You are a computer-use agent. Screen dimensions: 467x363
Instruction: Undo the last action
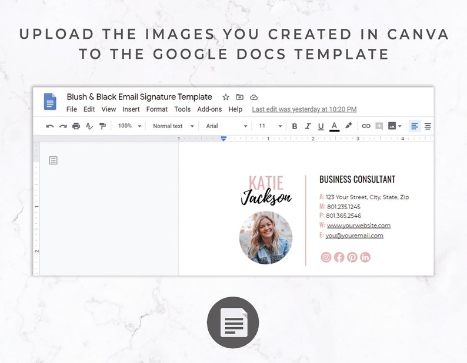(50, 126)
